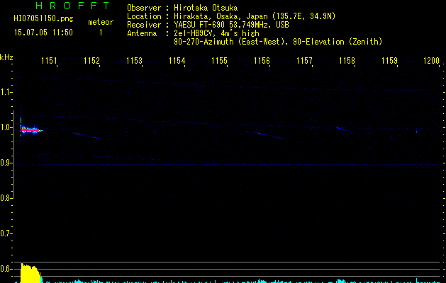The image size is (446, 283).
Task: Click the Receiver line YAESU FT-690
Action: (231, 25)
